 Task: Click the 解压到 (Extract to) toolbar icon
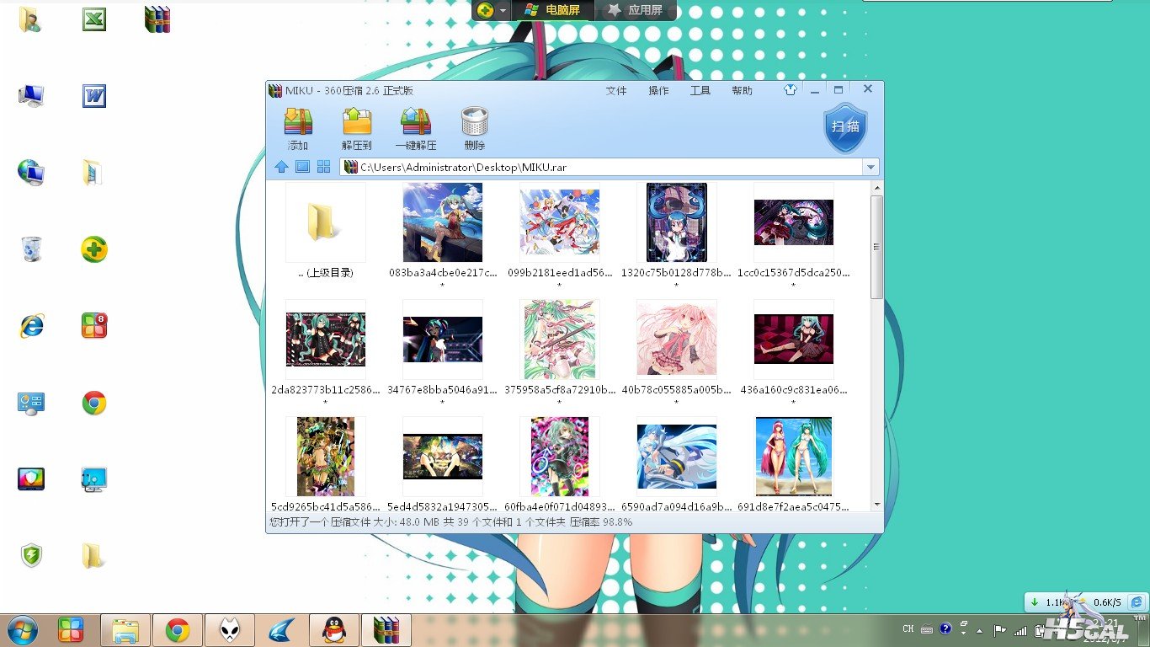tap(357, 122)
